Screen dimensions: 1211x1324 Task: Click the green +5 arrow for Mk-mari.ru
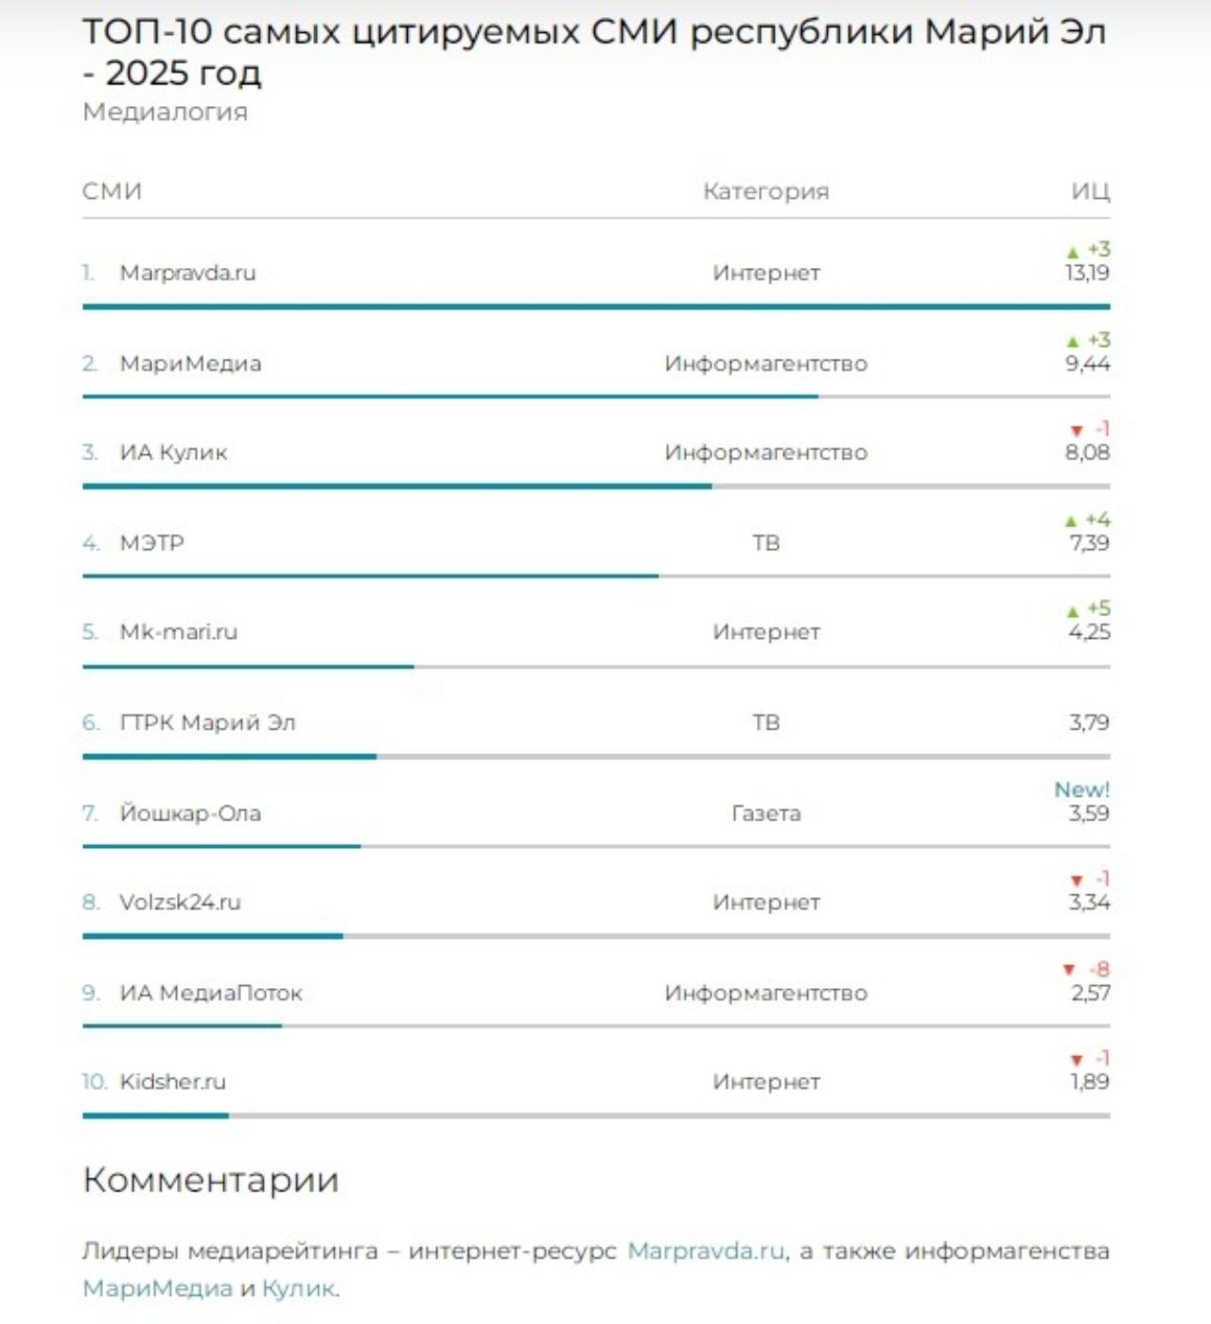click(1072, 611)
